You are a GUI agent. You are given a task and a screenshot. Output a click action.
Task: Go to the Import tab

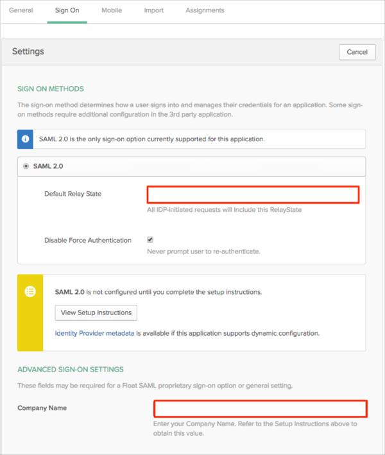(x=153, y=10)
